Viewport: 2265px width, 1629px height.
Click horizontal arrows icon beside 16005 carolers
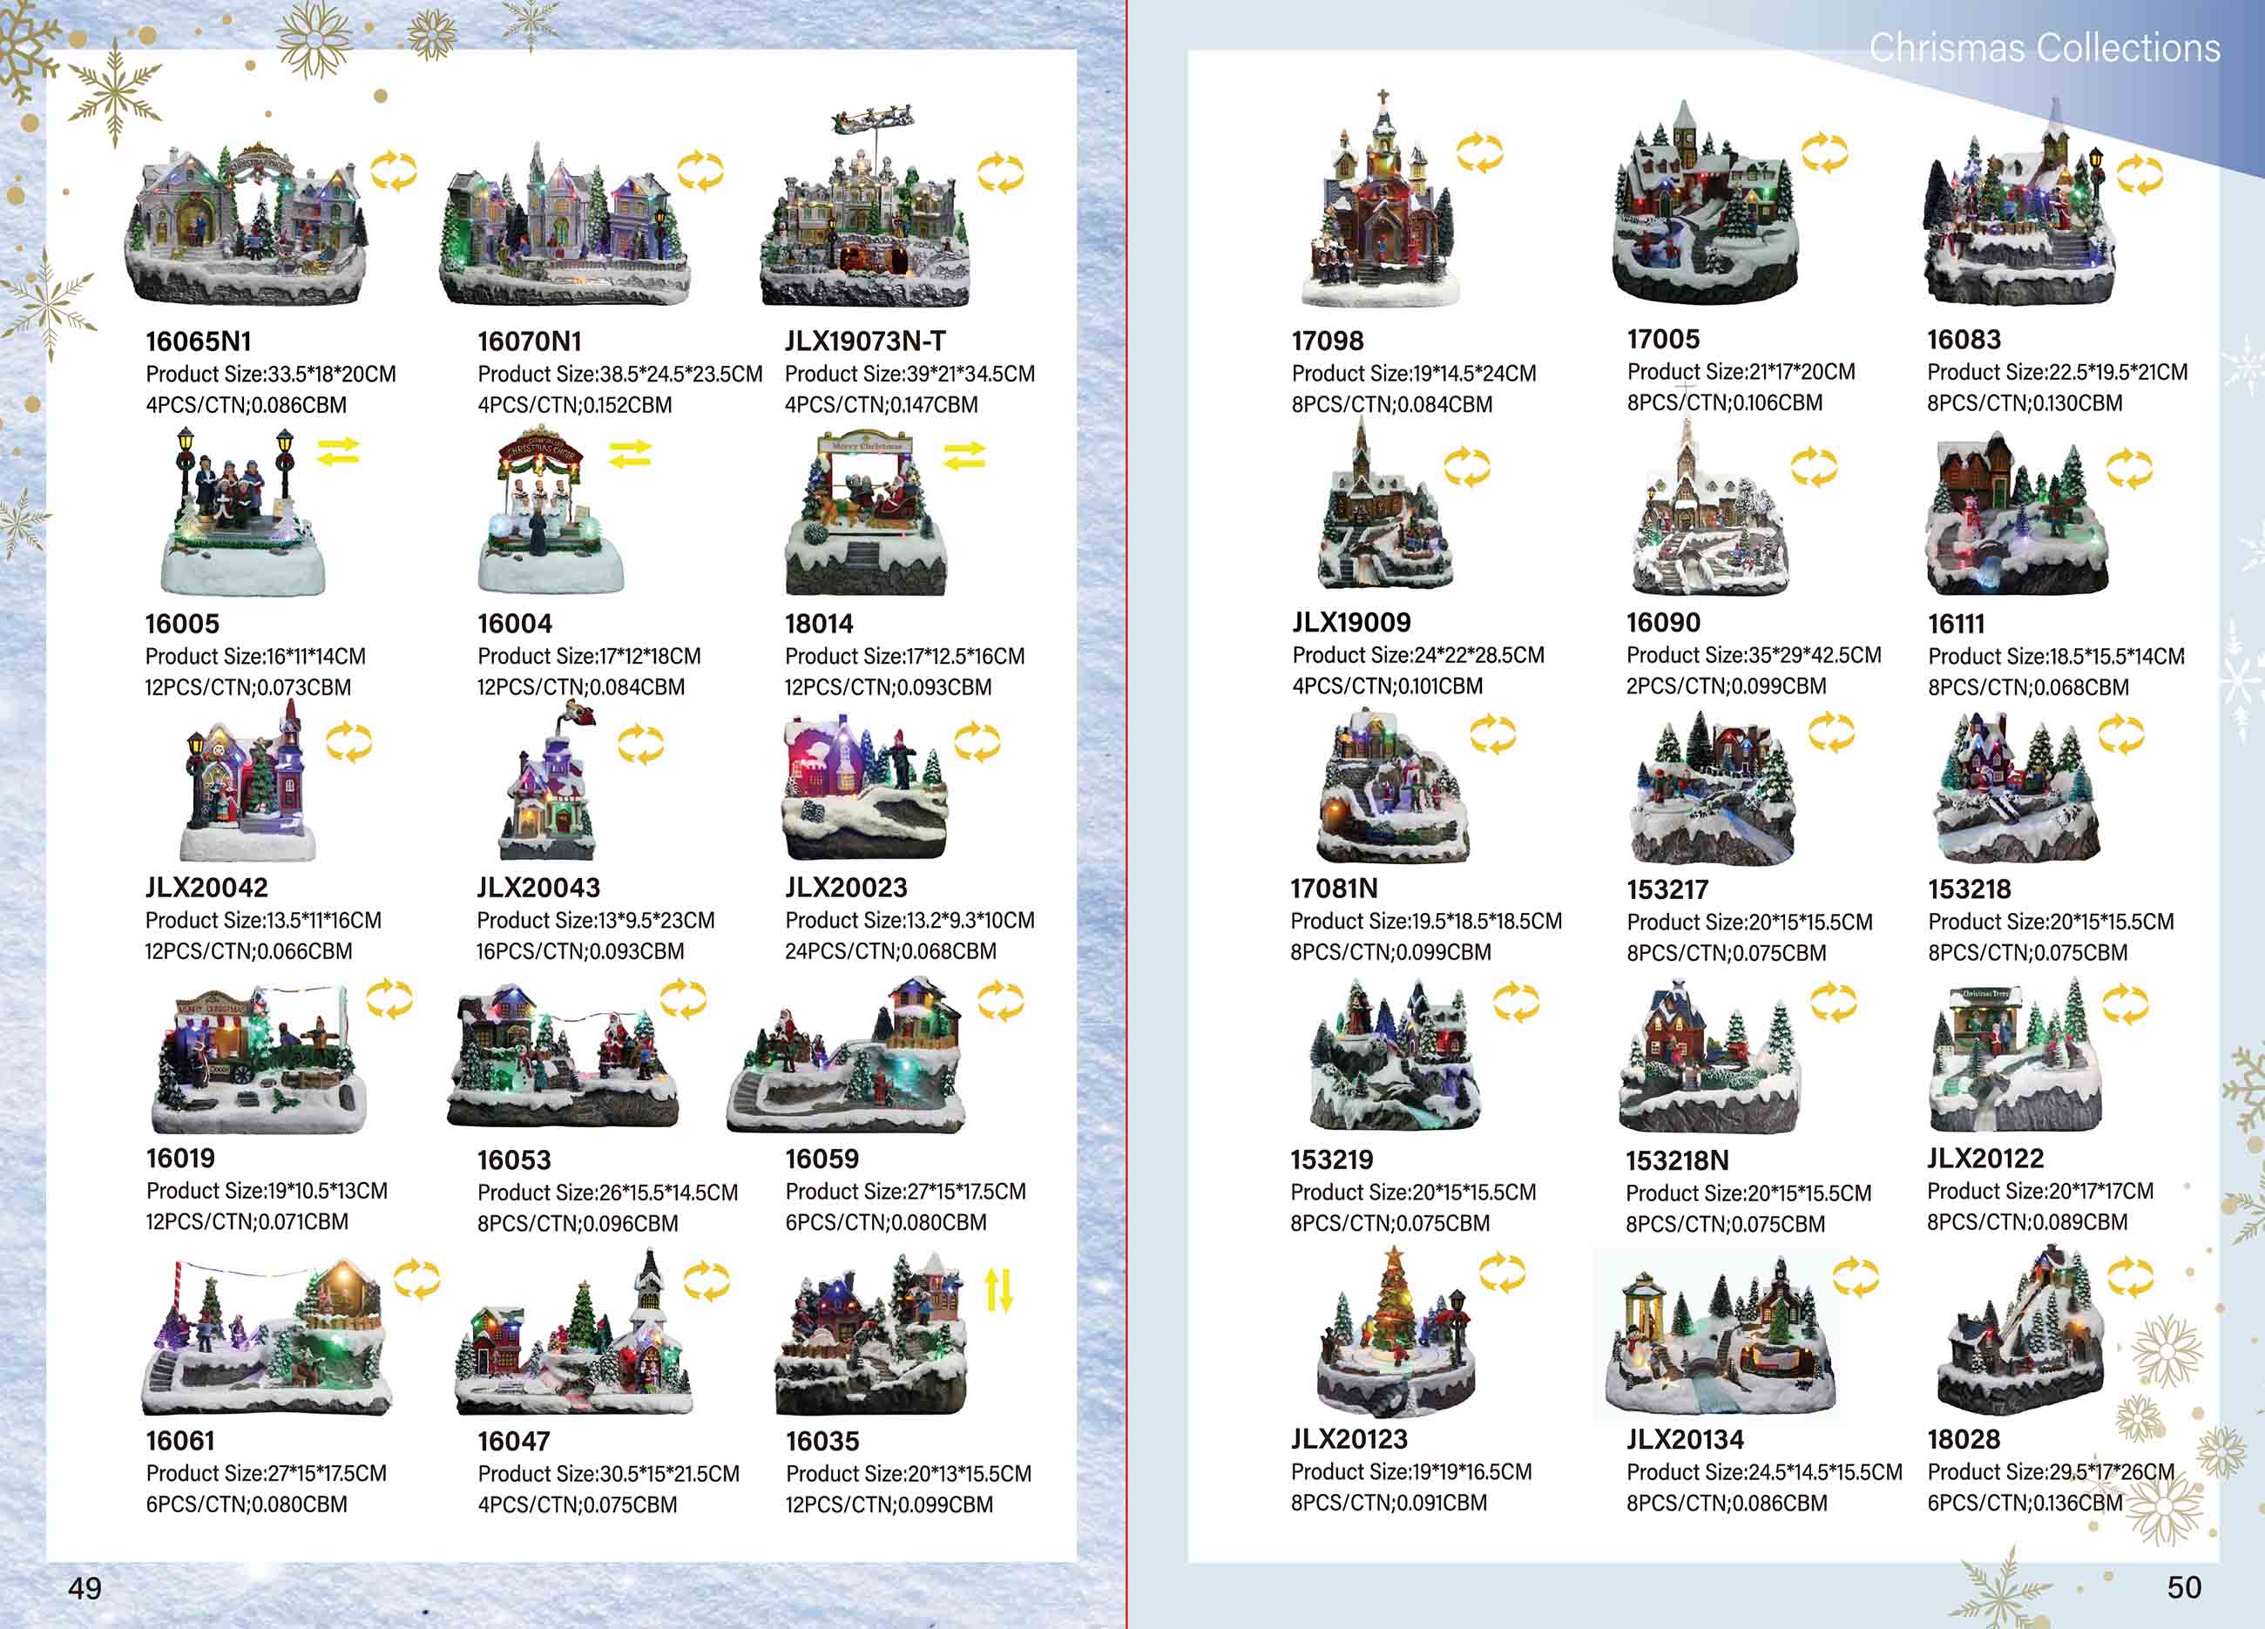click(337, 452)
